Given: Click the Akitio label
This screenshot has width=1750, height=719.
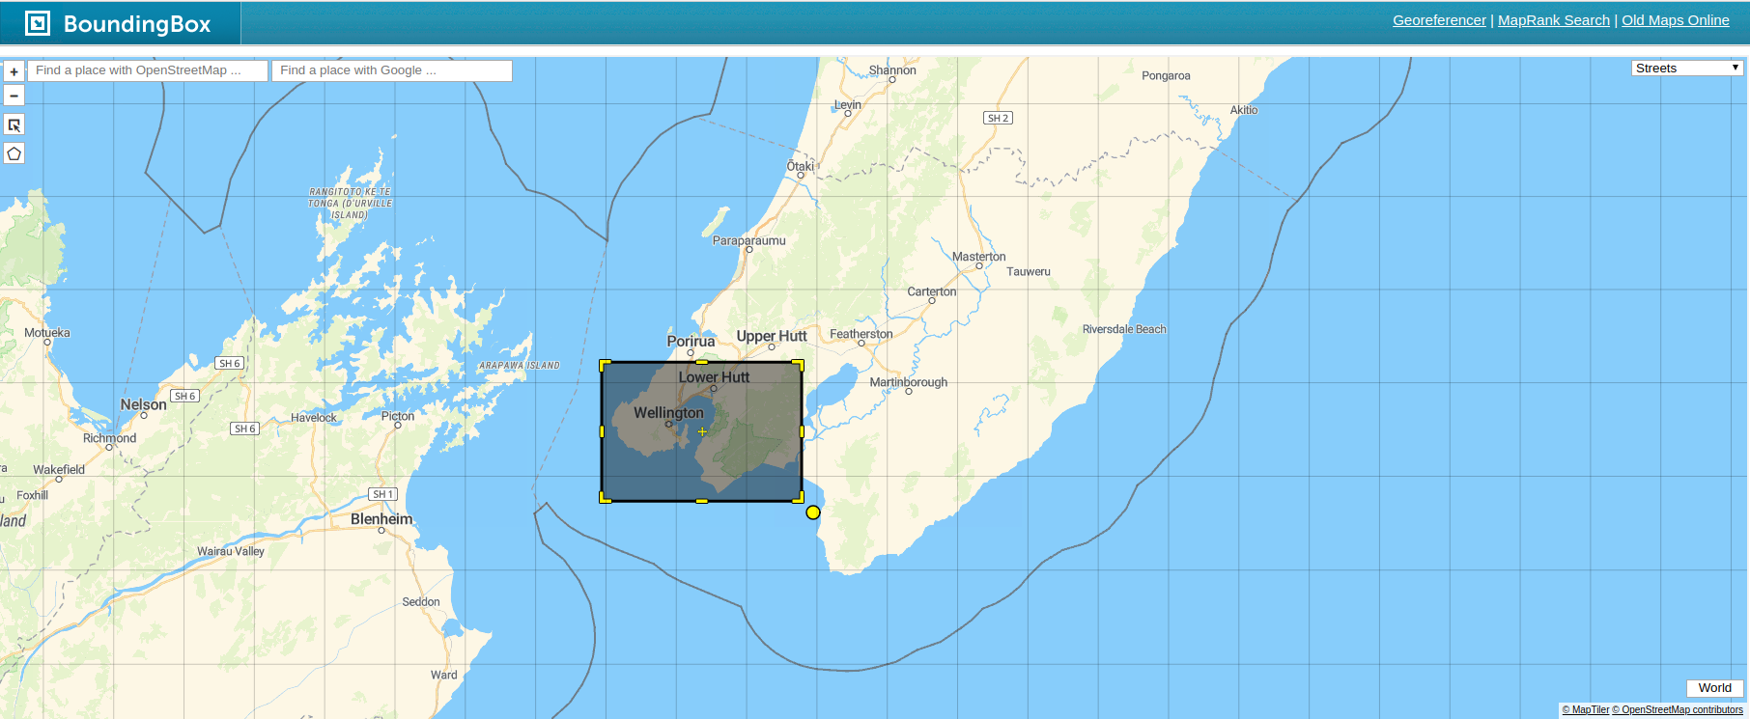Looking at the screenshot, I should (x=1244, y=110).
